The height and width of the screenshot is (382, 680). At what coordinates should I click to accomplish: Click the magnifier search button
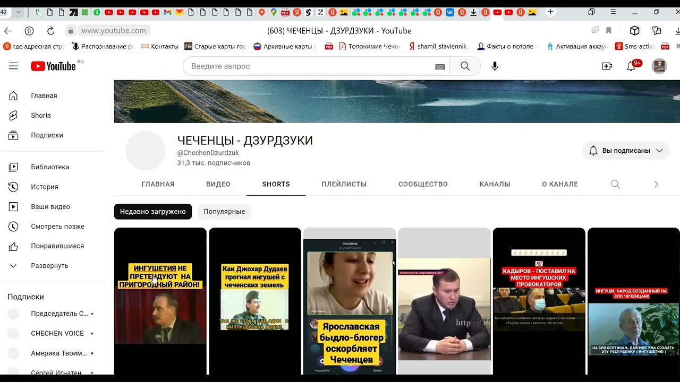tap(465, 66)
